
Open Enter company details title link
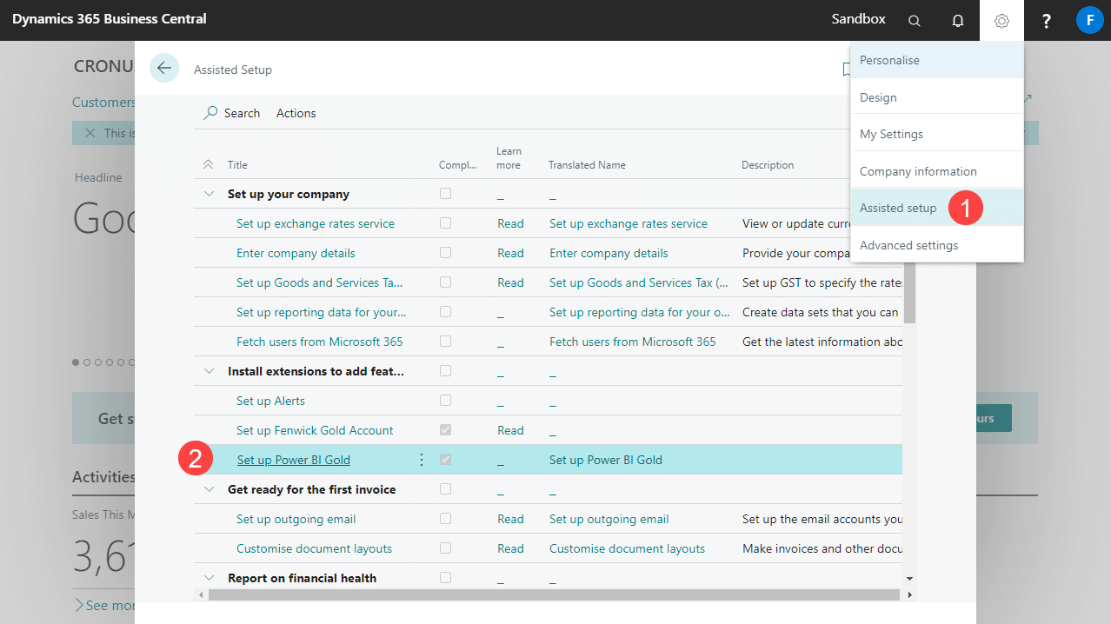(x=296, y=253)
